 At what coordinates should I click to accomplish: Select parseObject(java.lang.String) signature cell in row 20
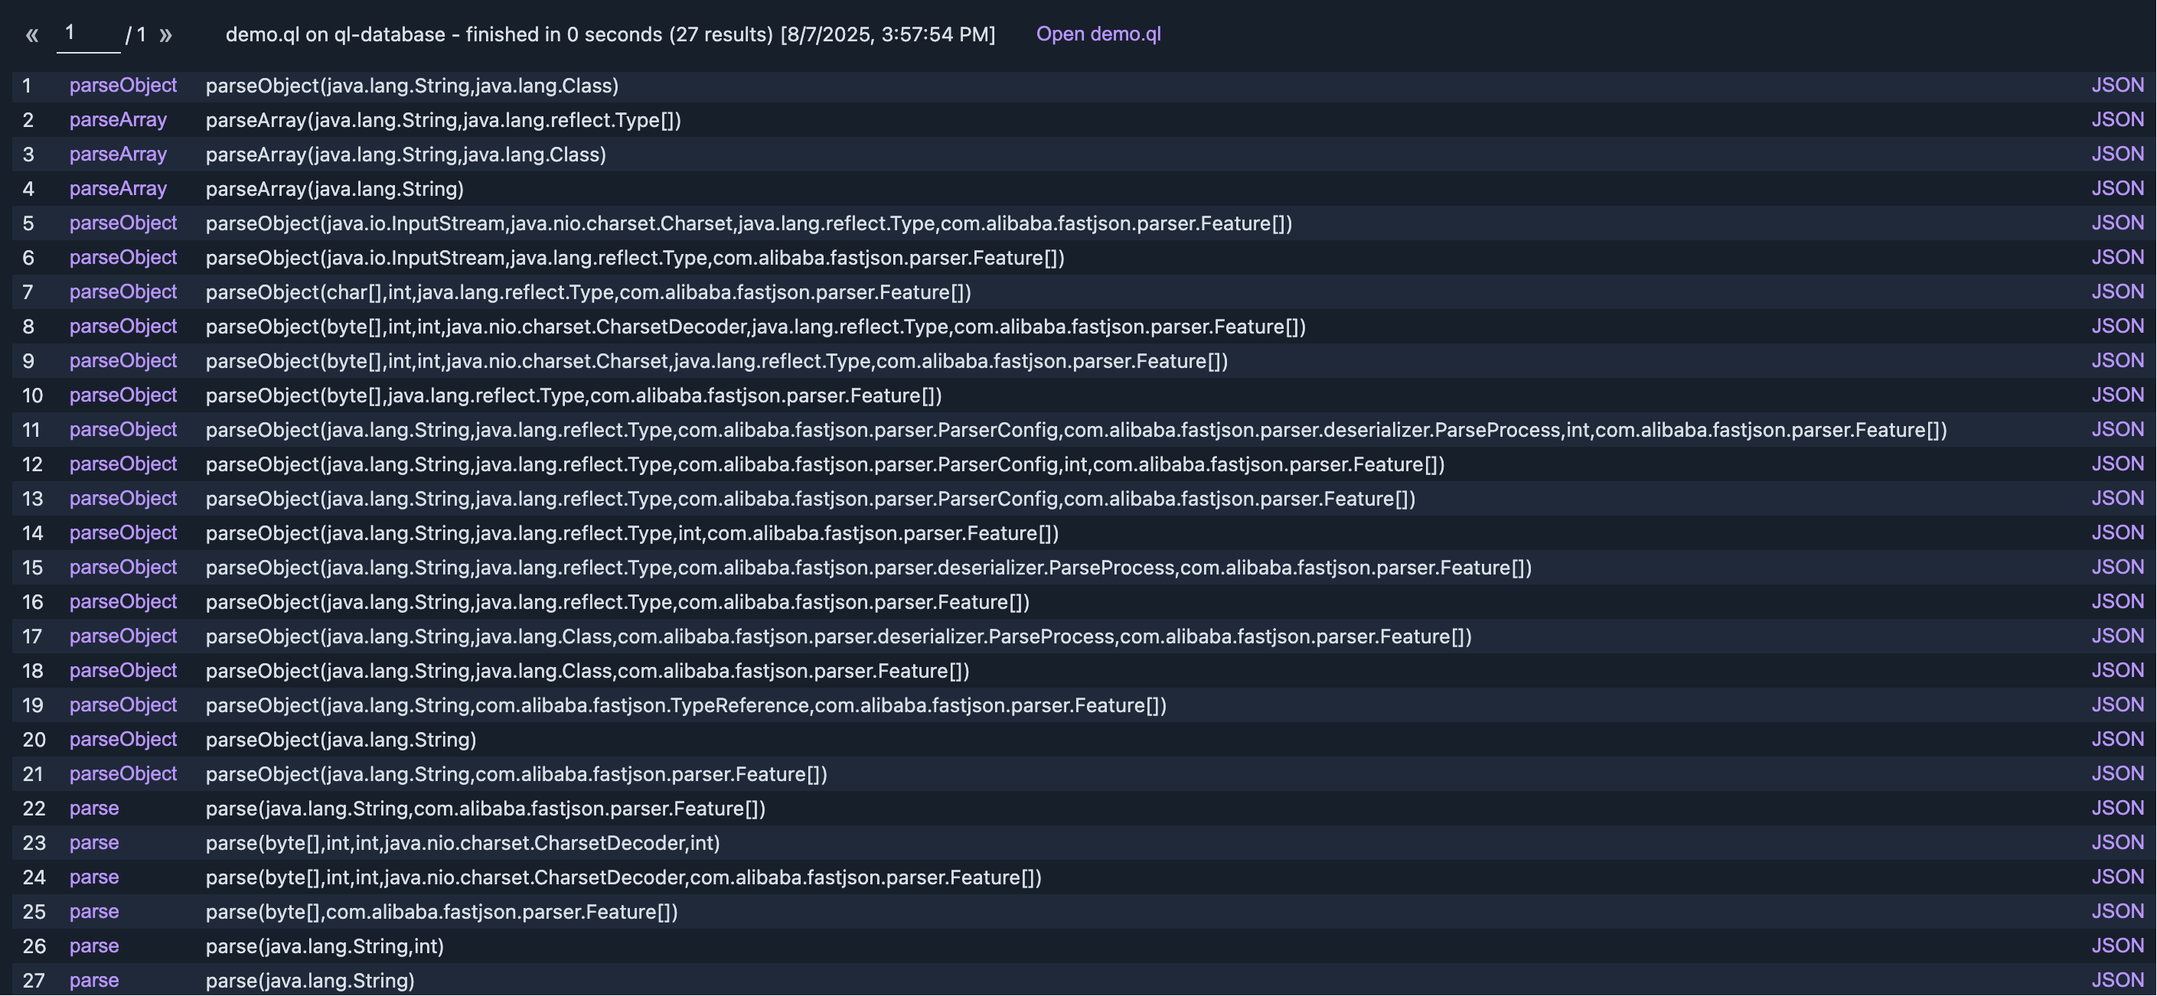coord(341,740)
